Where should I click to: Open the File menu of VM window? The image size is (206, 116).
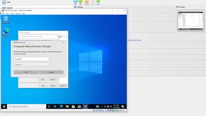pyautogui.click(x=3, y=14)
